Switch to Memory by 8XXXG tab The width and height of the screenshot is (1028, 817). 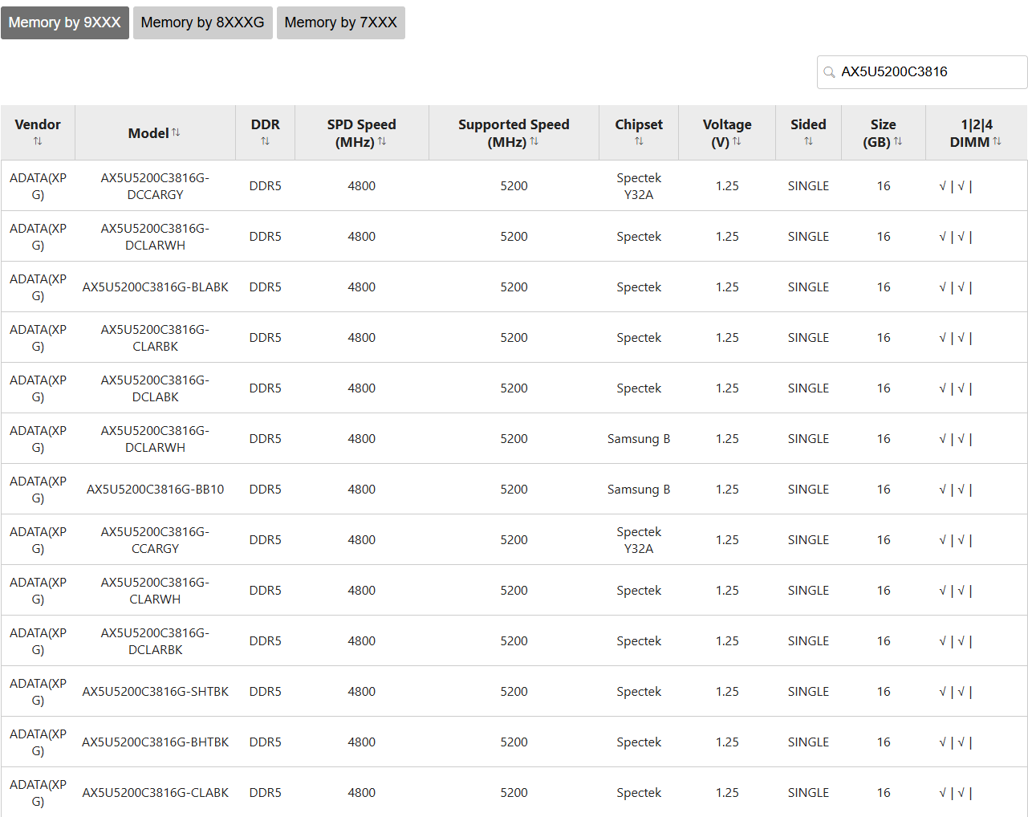click(x=203, y=22)
